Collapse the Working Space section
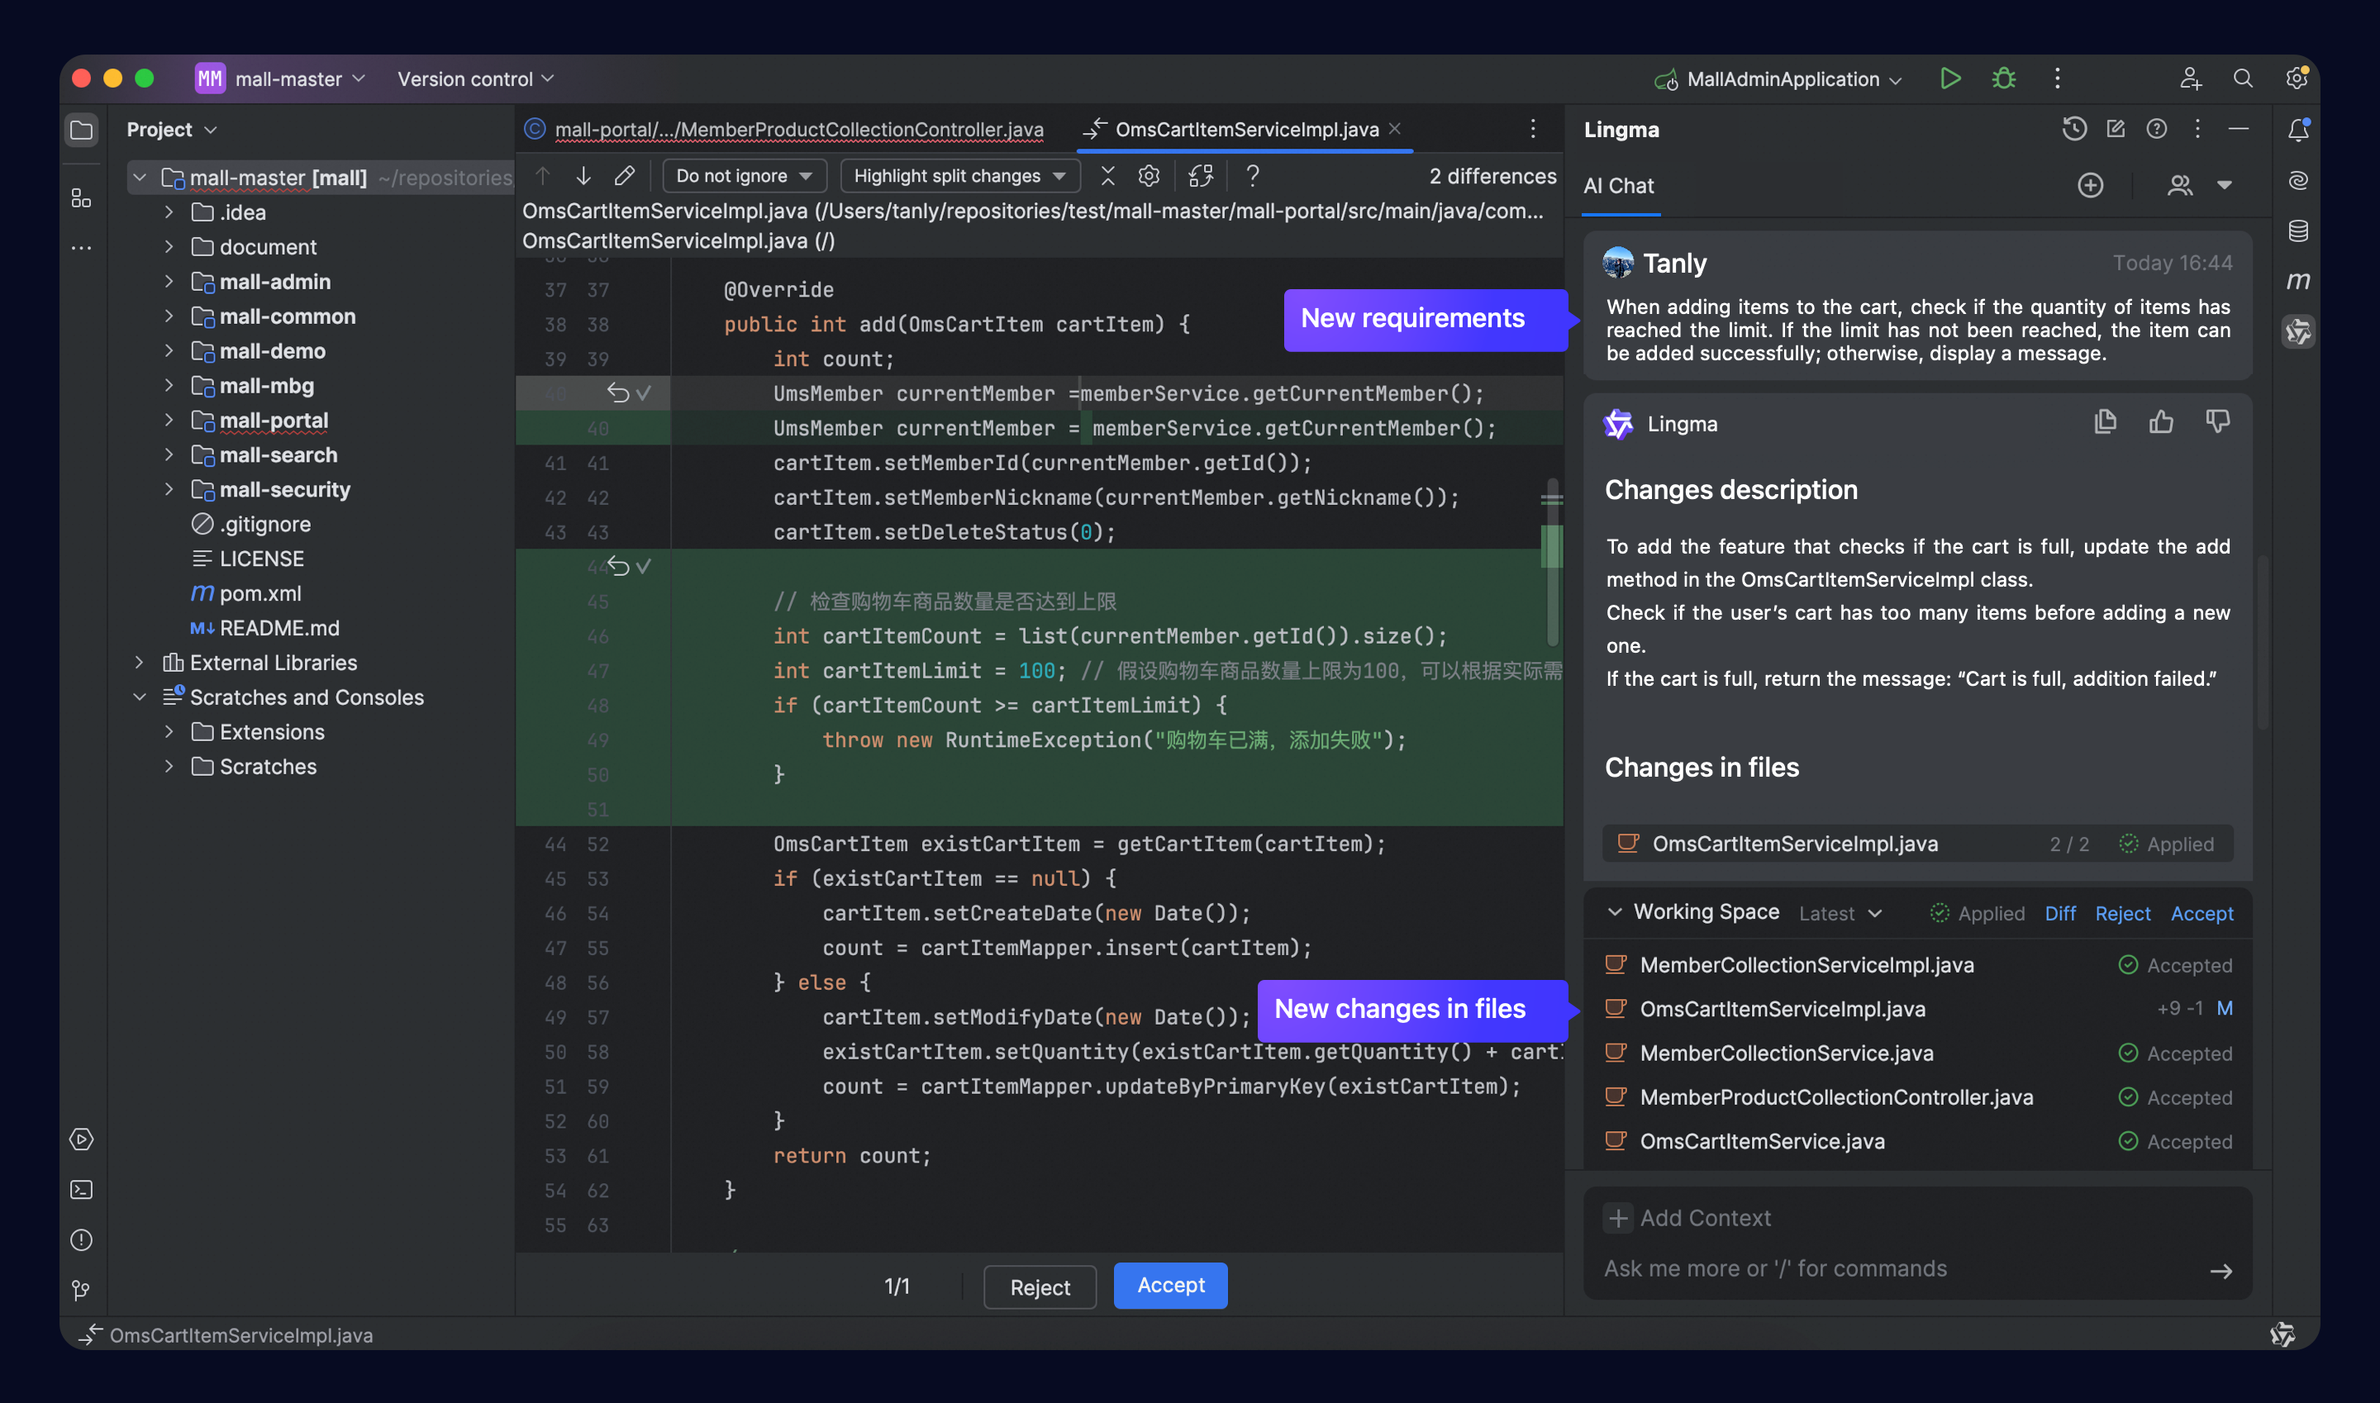This screenshot has width=2380, height=1403. pyautogui.click(x=1615, y=911)
